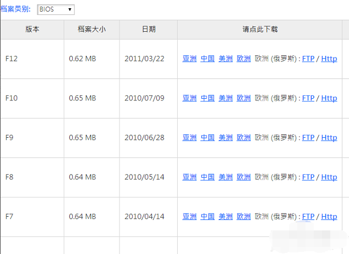Screen dimensions: 349x254
Task: Download F8 via the Http link
Action: pos(329,177)
